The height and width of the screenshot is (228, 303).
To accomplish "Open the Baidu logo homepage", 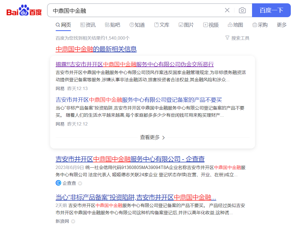I will point(24,10).
